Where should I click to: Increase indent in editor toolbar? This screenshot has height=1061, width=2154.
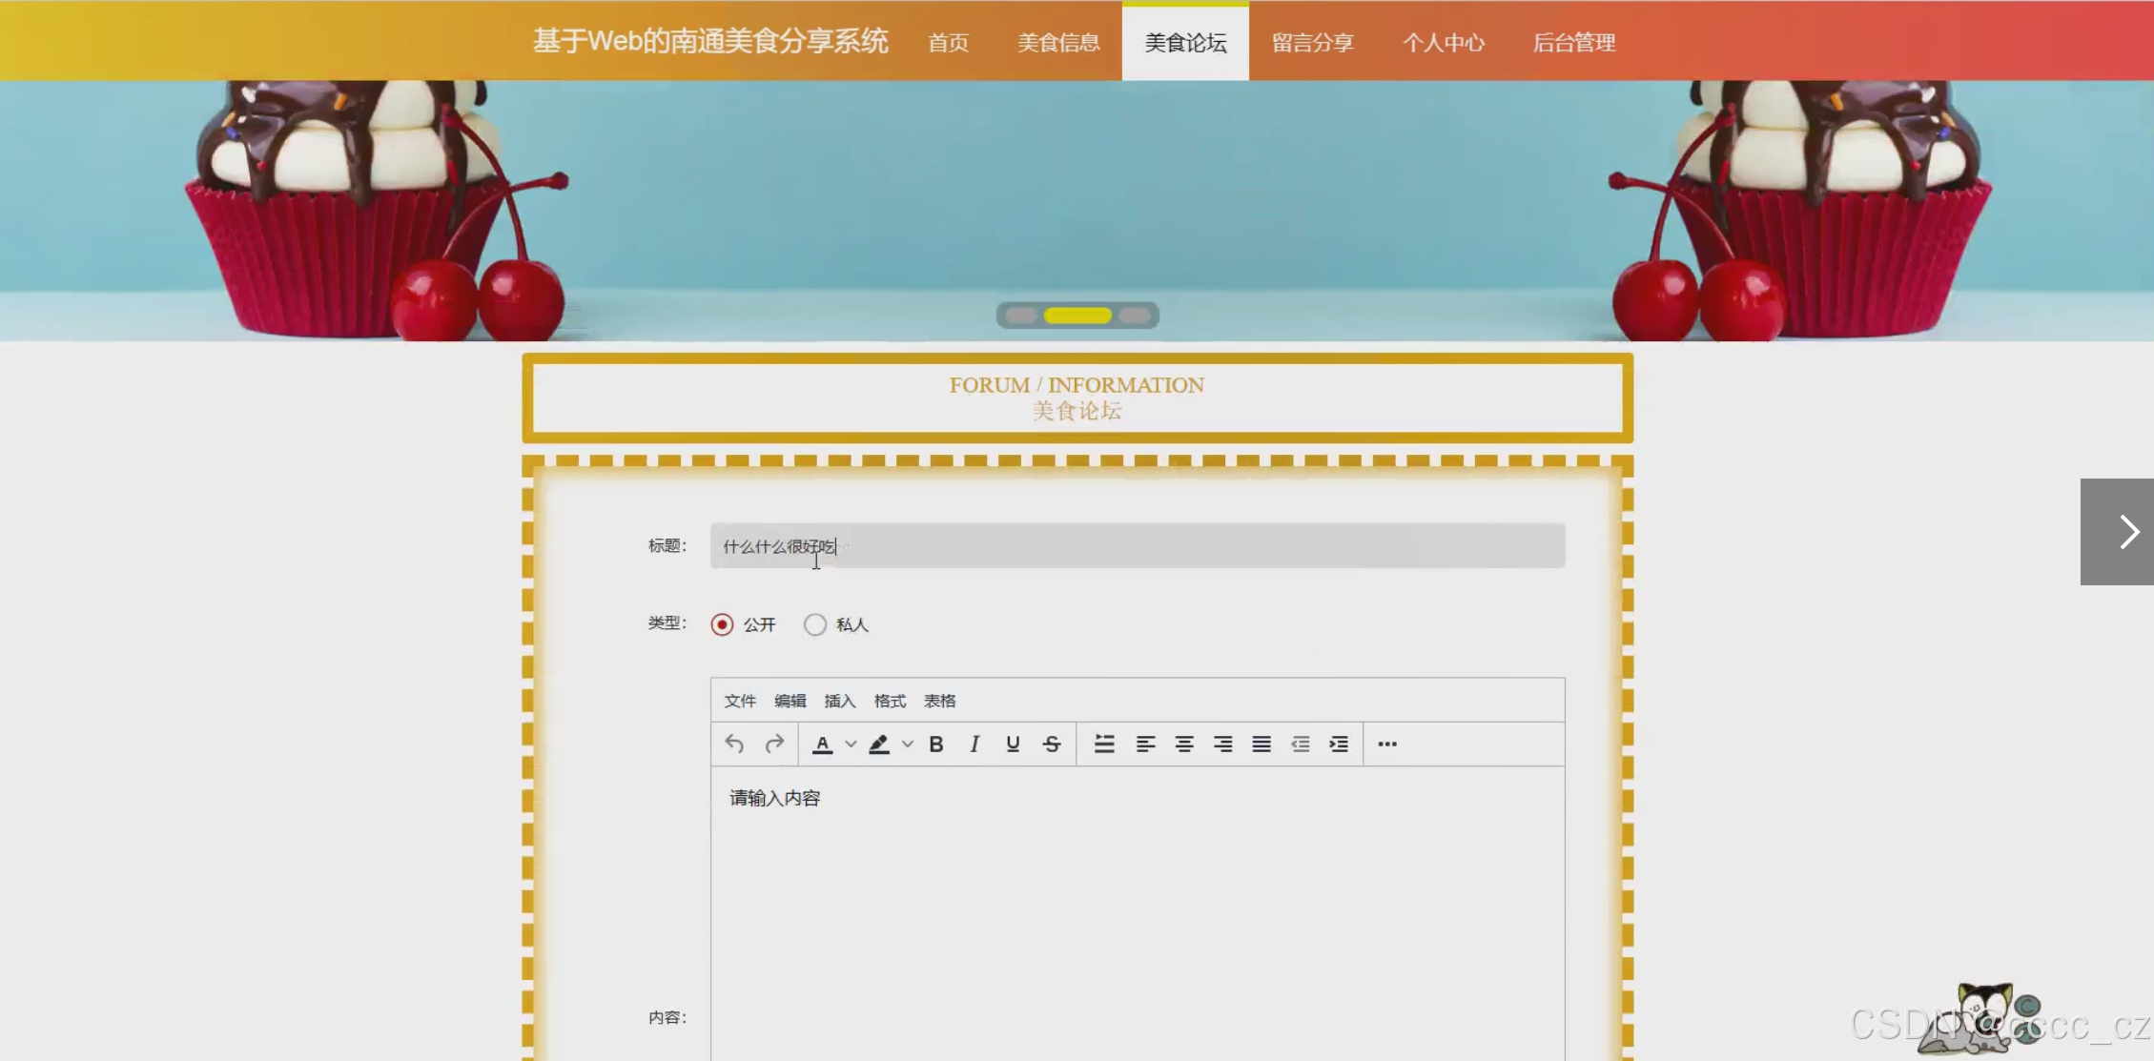[x=1339, y=744]
